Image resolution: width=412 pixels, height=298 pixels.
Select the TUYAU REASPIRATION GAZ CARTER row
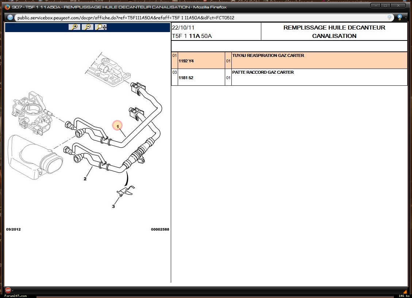pyautogui.click(x=268, y=56)
